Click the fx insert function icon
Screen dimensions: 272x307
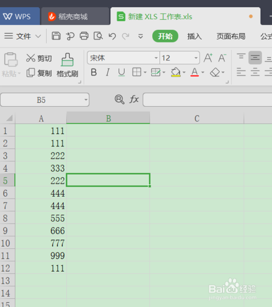pos(134,99)
